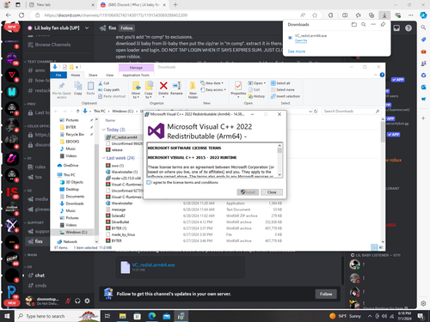This screenshot has width=430, height=322.
Task: Click History in the Open group
Action: 256,96
